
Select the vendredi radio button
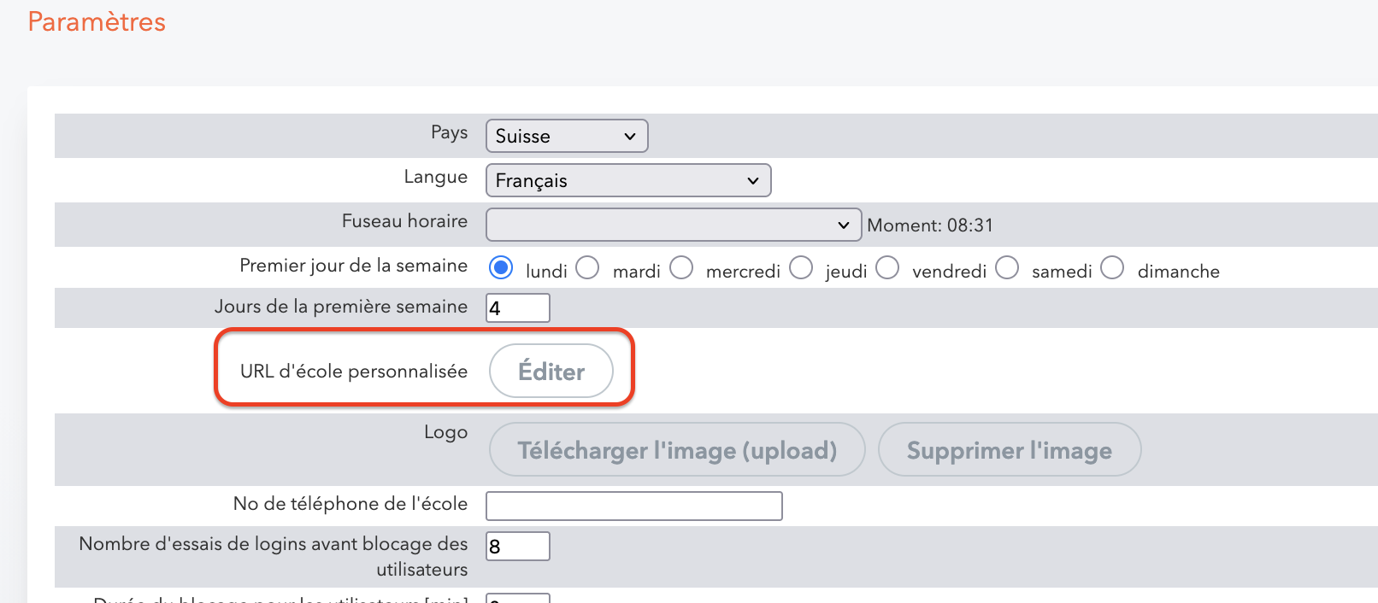tap(887, 268)
